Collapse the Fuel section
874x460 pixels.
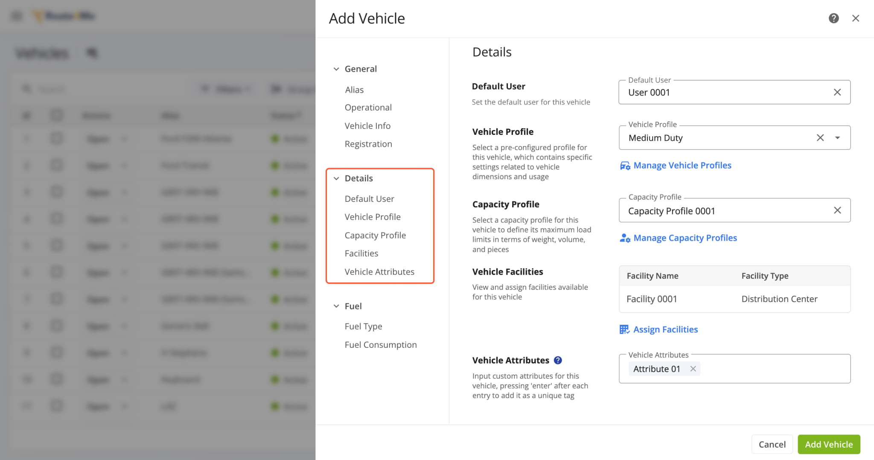point(336,306)
